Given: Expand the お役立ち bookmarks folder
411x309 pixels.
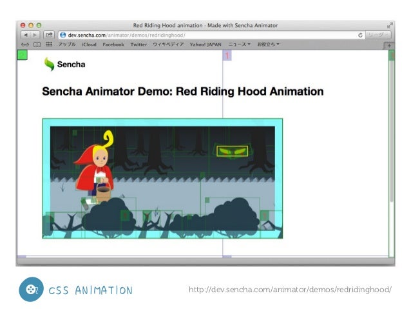Looking at the screenshot, I should pos(268,45).
